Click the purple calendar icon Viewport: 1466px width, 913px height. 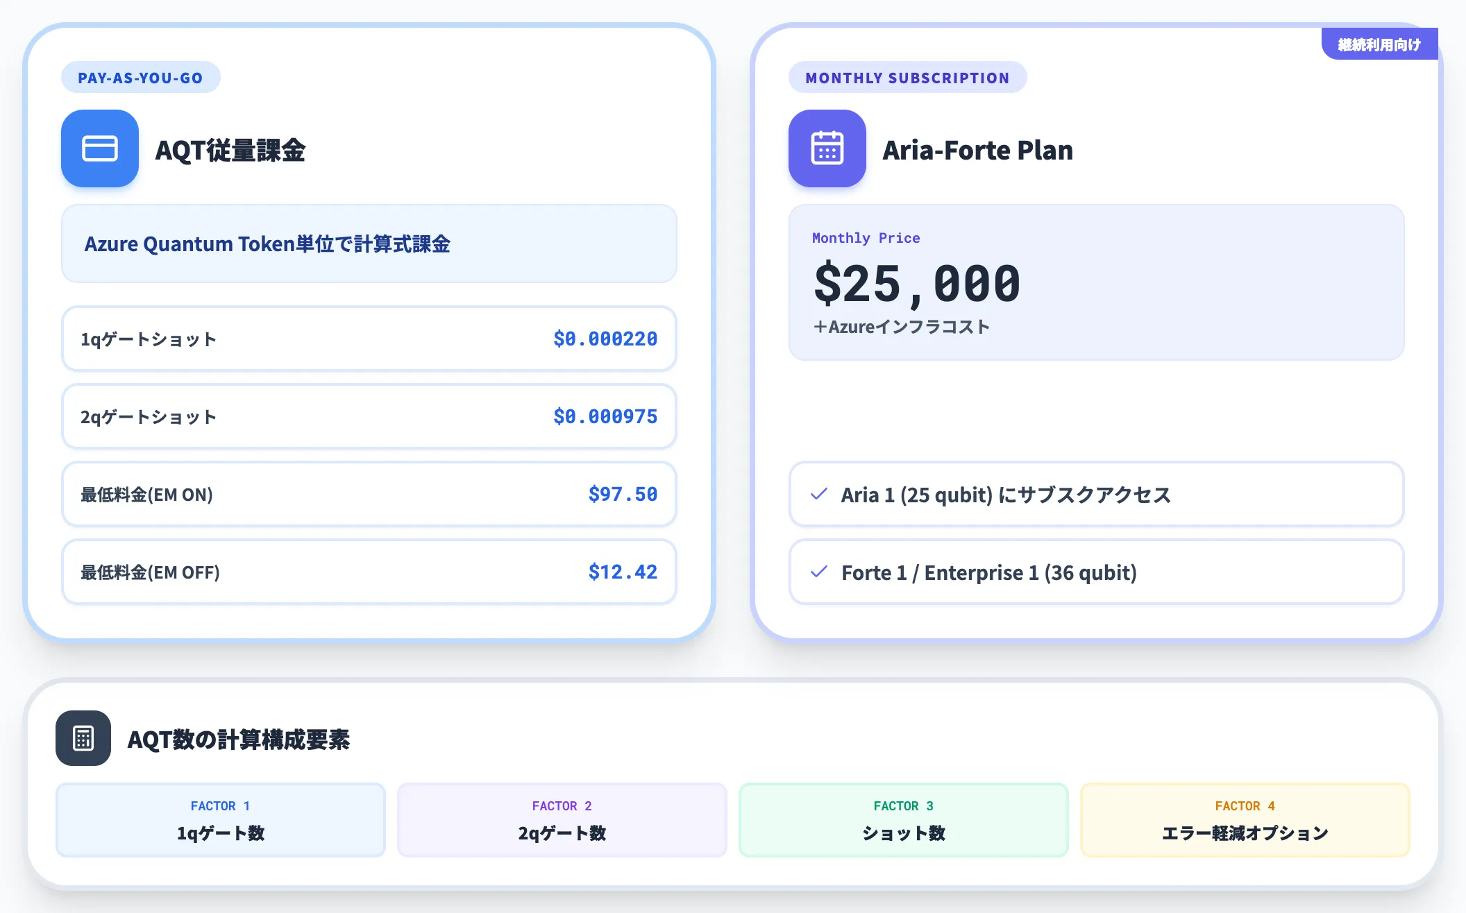tap(827, 148)
